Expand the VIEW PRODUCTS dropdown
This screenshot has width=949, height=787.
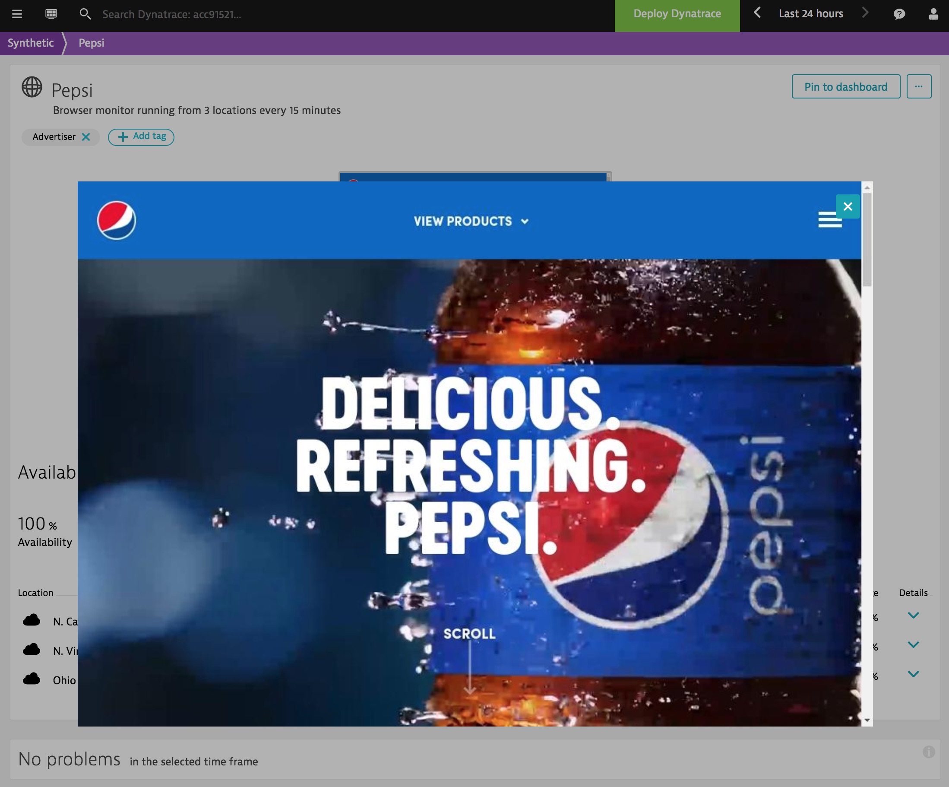click(471, 221)
